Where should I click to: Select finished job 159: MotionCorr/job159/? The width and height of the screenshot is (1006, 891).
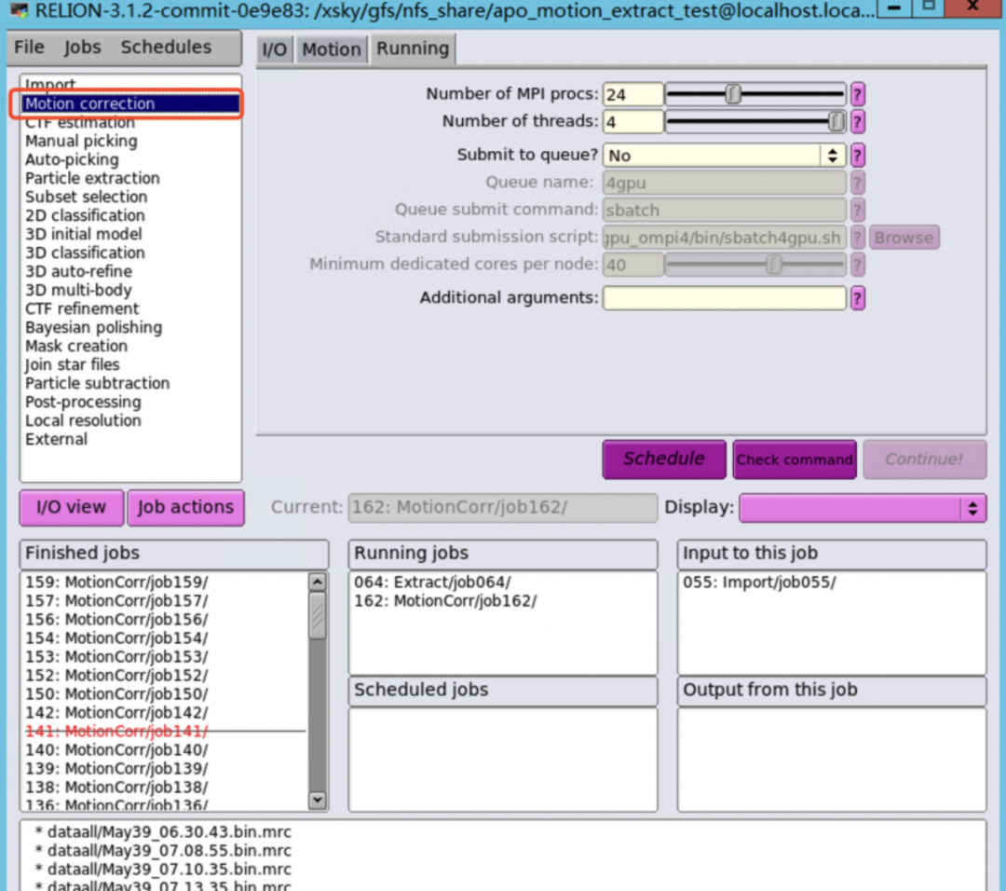click(x=165, y=583)
